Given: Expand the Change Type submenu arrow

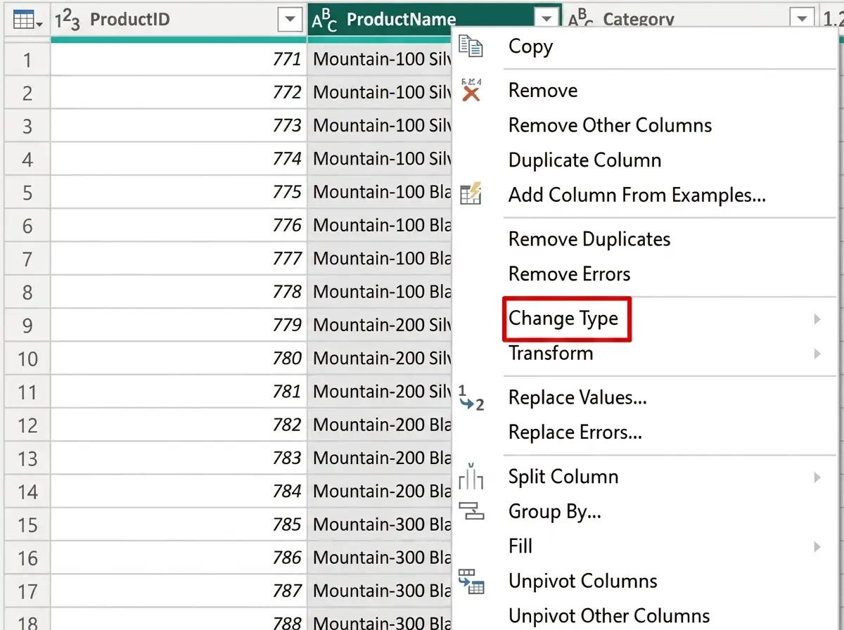Looking at the screenshot, I should click(817, 319).
